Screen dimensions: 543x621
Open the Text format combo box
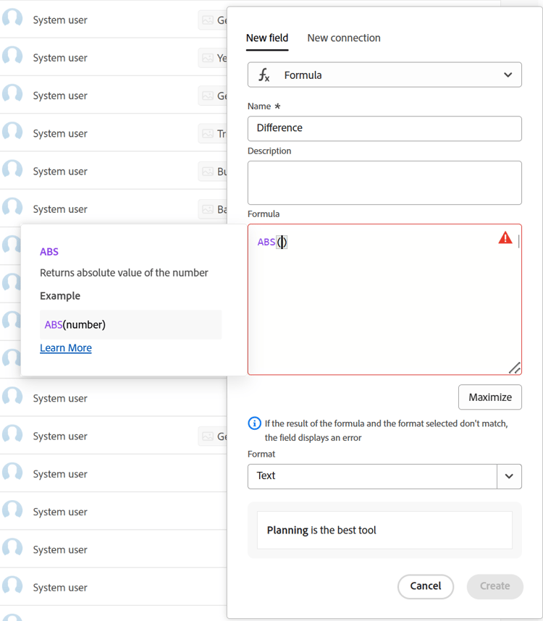pos(372,476)
